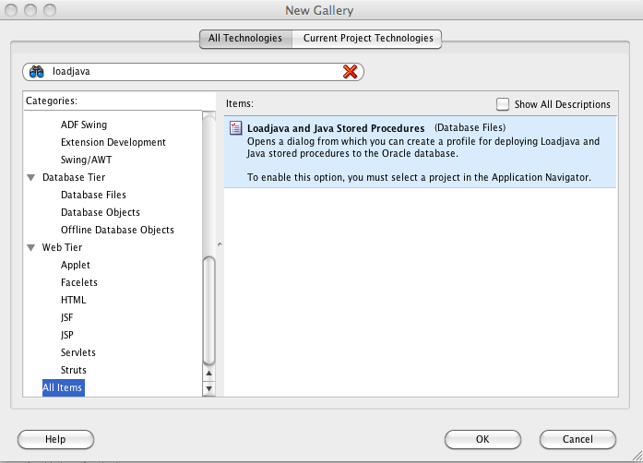643x463 pixels.
Task: Switch to Current Project Technologies tab
Action: click(367, 39)
